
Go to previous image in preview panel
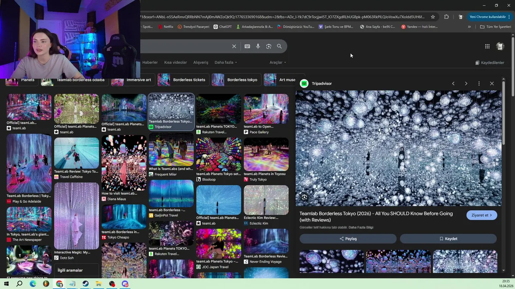click(453, 83)
